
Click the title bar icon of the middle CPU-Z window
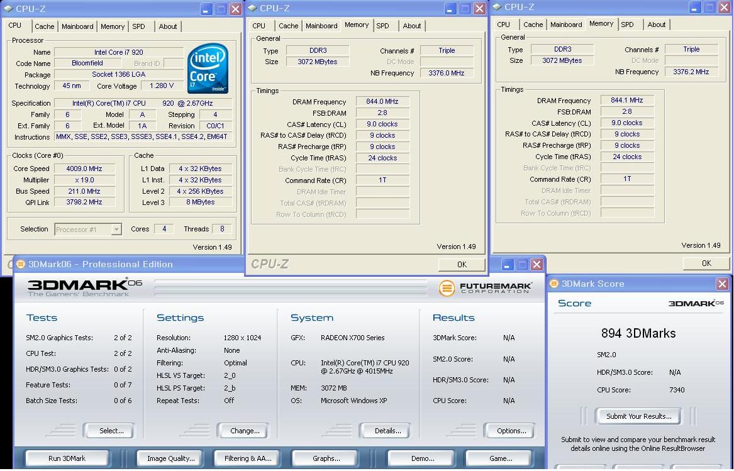(x=252, y=8)
